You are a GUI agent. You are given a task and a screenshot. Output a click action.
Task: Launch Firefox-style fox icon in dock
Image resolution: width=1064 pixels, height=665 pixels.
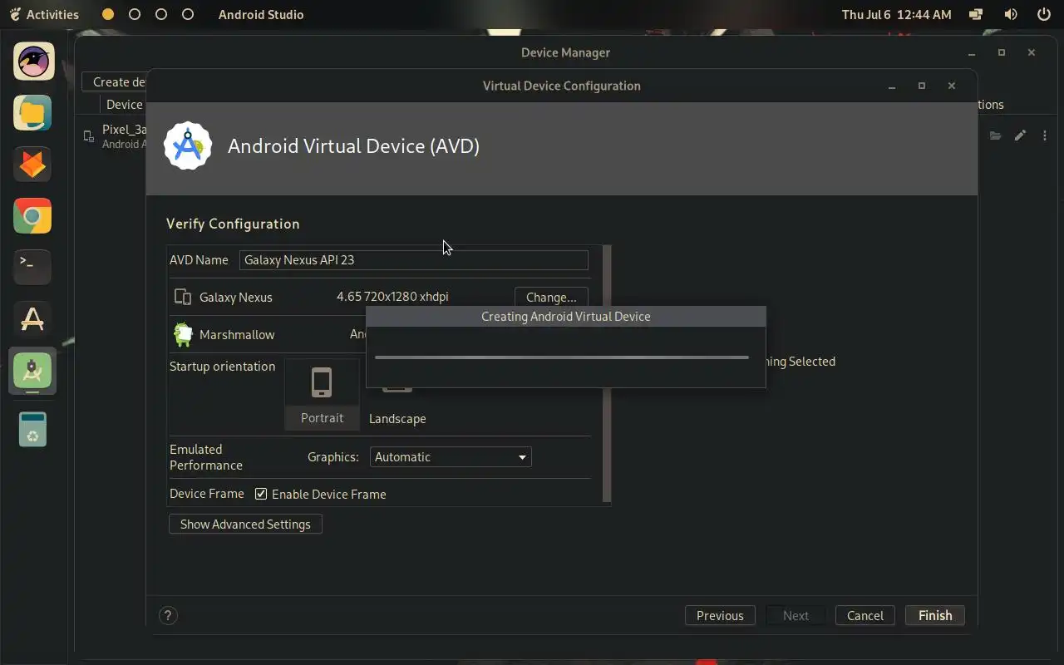coord(33,165)
